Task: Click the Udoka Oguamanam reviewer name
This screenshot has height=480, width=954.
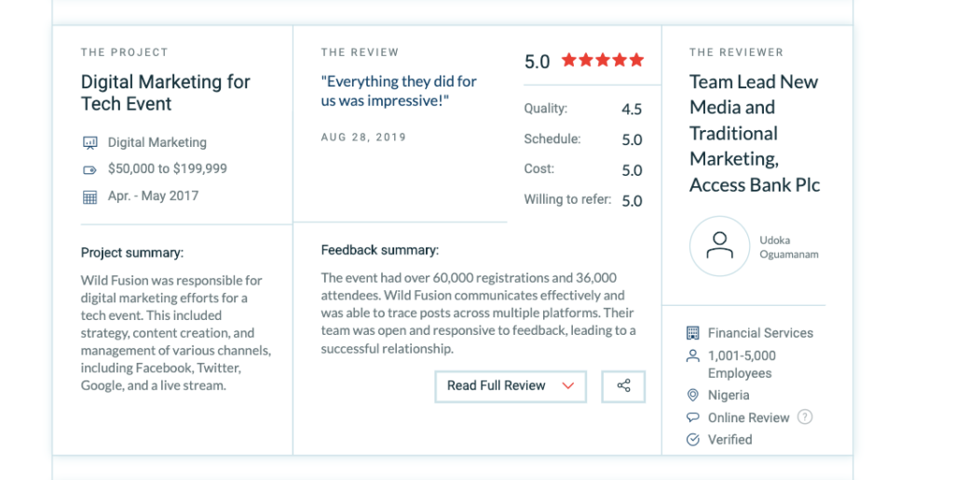Action: (788, 247)
